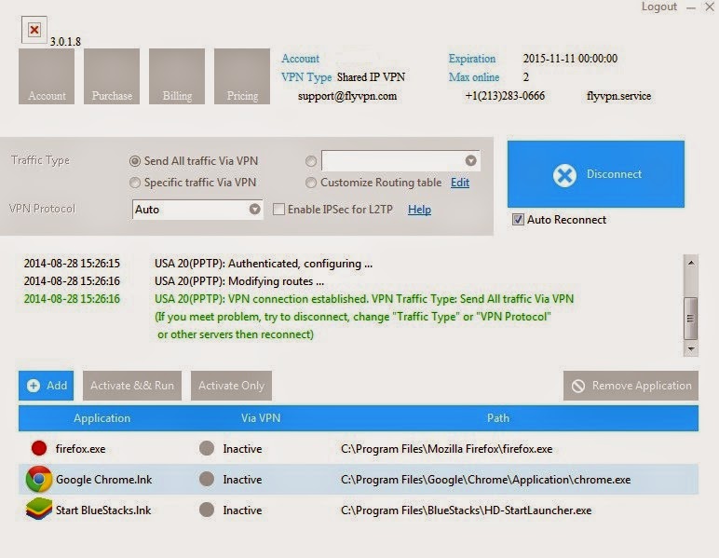
Task: Select the Google Chrome.lnk row name
Action: [x=103, y=480]
